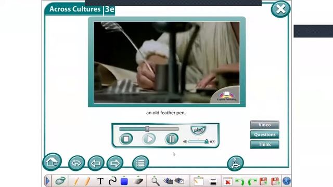Image resolution: width=333 pixels, height=187 pixels.
Task: Click the 3e unit label tab
Action: click(x=110, y=9)
